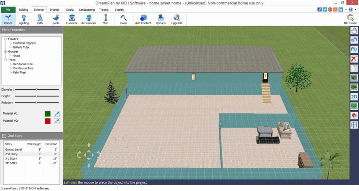
Task: Select Deciduous Tree in the flora list
Action: coord(23,64)
